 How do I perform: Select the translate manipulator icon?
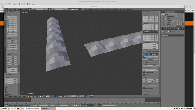[x=53, y=96]
